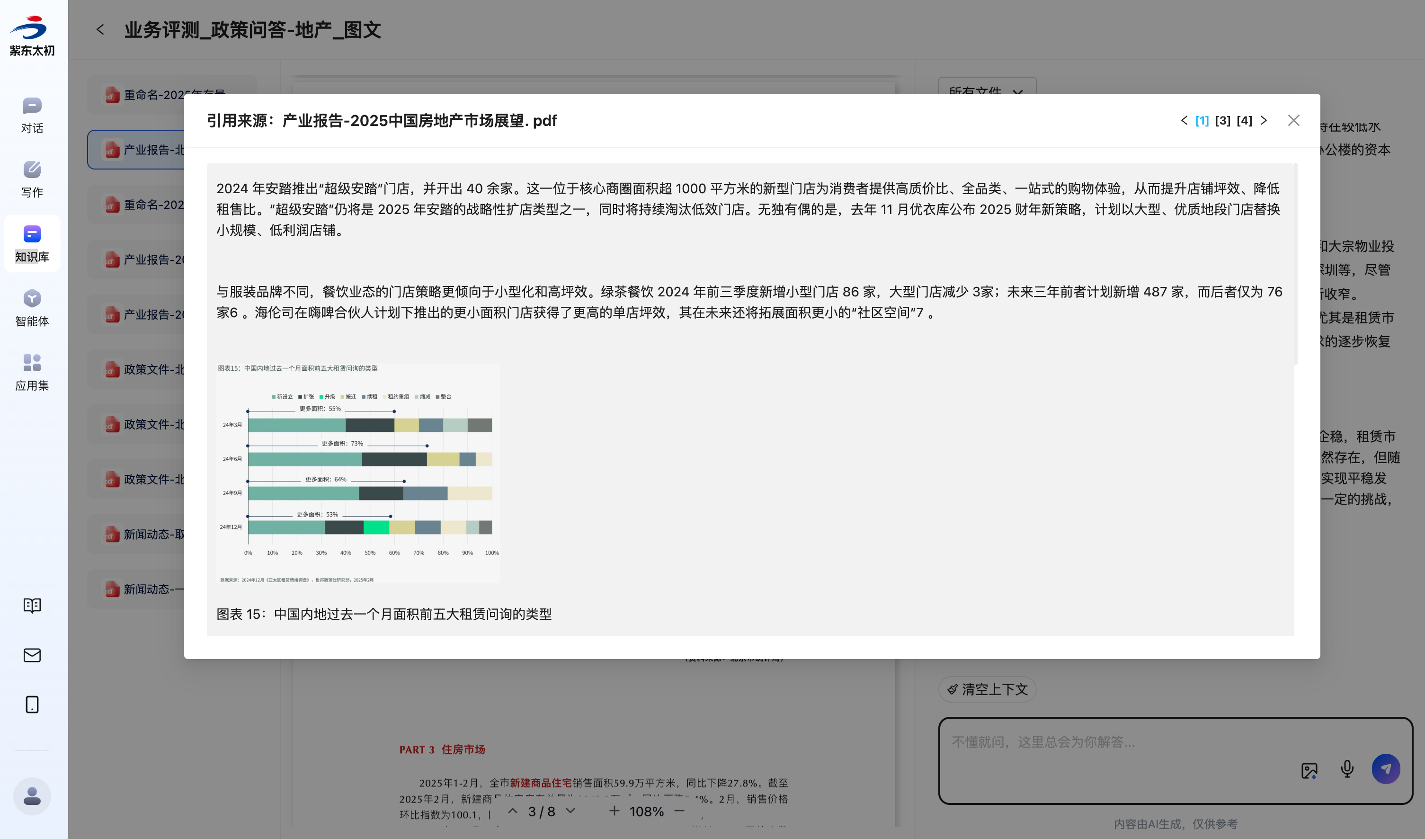The height and width of the screenshot is (839, 1425).
Task: Activate the microphone voice input icon
Action: pyautogui.click(x=1347, y=769)
